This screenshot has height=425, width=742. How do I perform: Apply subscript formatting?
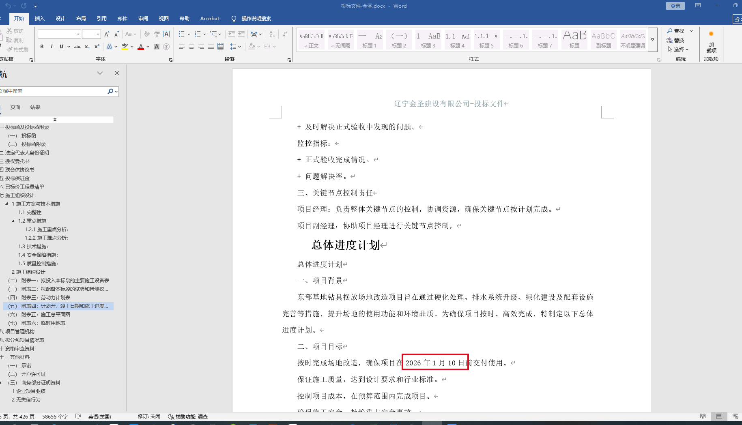click(87, 47)
